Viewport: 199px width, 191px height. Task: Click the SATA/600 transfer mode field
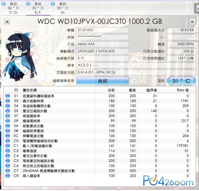(x=103, y=51)
